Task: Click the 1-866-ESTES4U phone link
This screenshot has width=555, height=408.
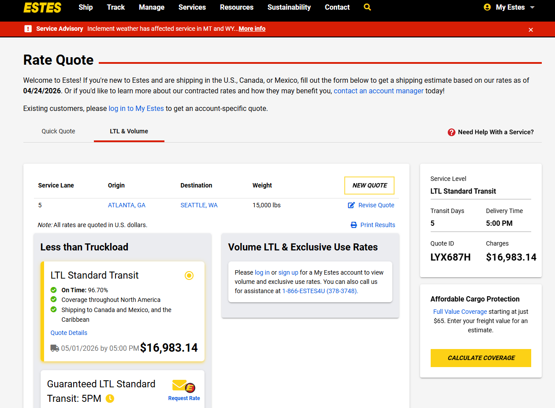Action: (320, 291)
